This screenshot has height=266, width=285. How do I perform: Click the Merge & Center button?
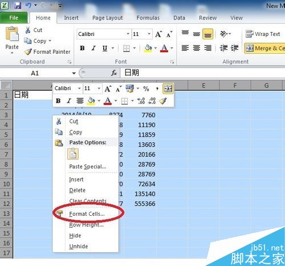tap(265, 49)
